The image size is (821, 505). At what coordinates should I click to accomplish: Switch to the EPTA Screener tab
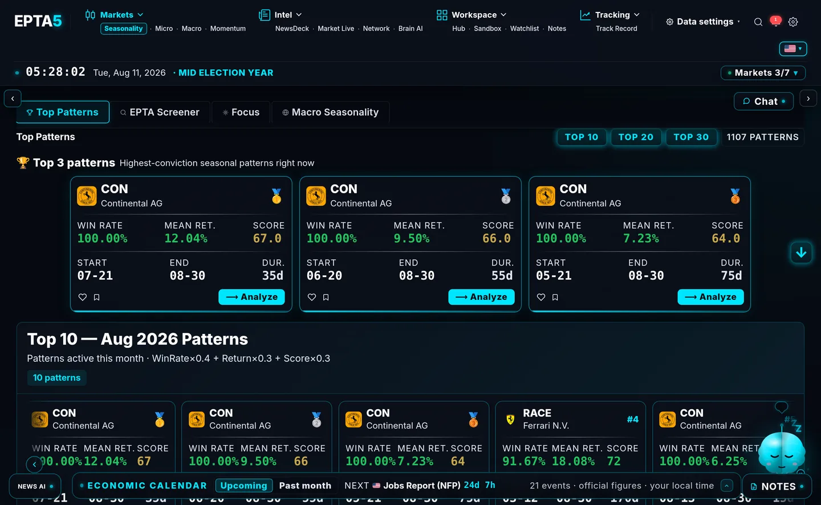click(x=160, y=112)
